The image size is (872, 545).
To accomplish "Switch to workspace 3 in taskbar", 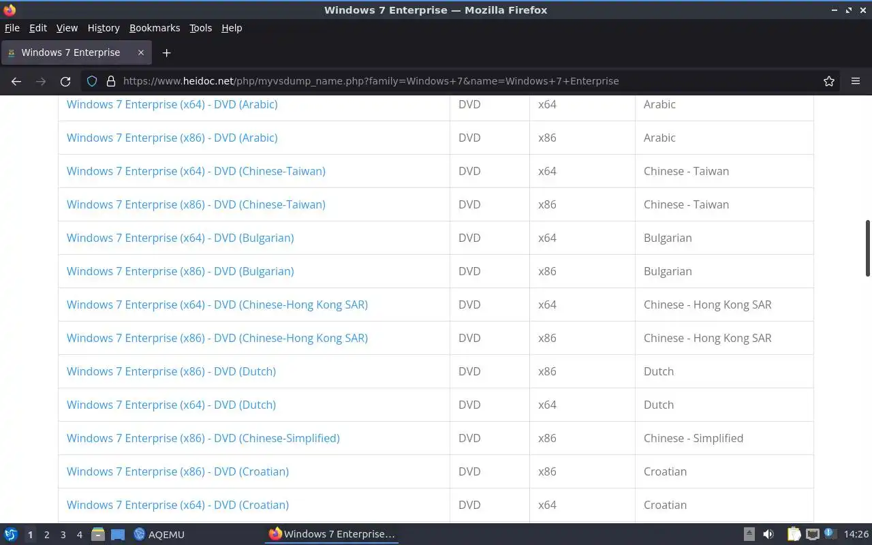I will (63, 535).
